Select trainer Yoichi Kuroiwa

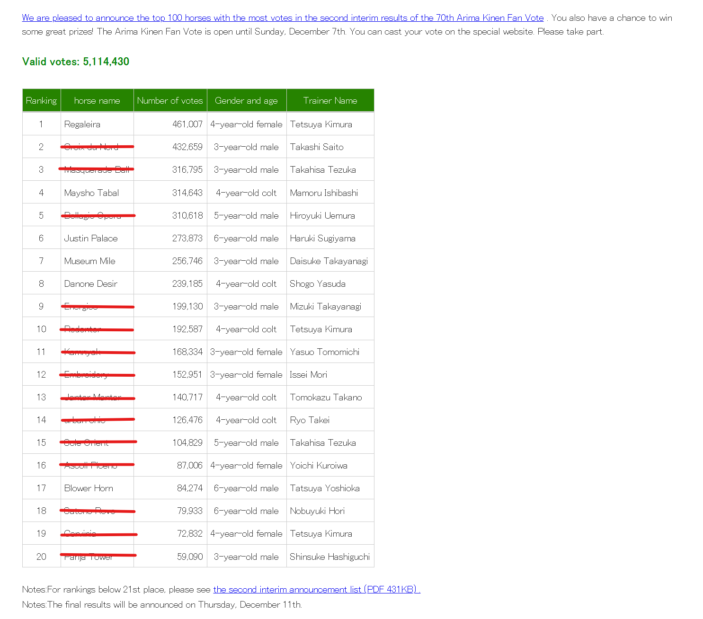click(319, 465)
